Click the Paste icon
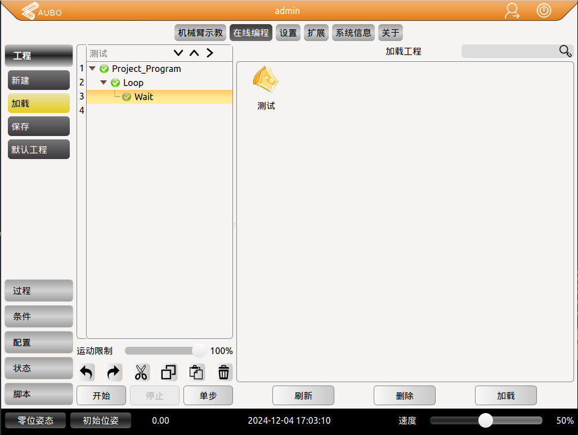This screenshot has height=435, width=578. [195, 372]
